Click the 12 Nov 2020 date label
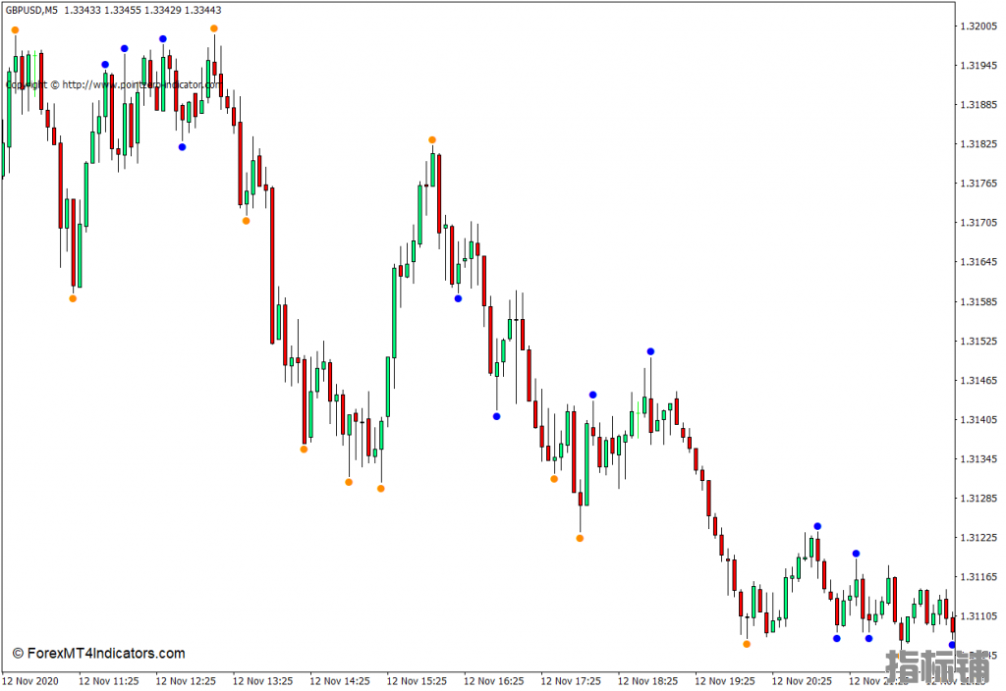 click(x=30, y=681)
